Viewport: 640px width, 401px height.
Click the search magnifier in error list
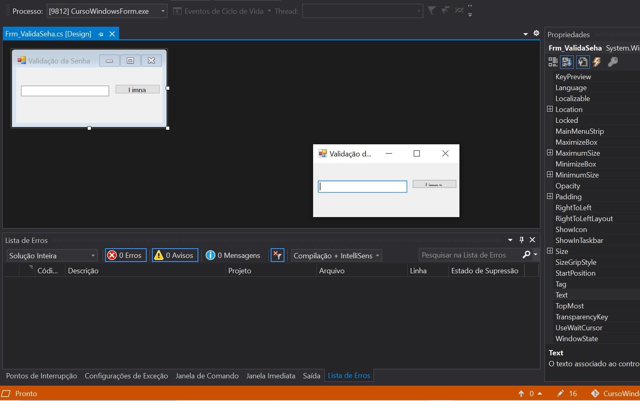point(526,255)
